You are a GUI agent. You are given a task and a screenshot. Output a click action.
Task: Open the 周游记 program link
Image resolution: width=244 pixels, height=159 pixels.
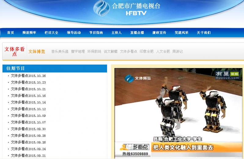click(178, 52)
